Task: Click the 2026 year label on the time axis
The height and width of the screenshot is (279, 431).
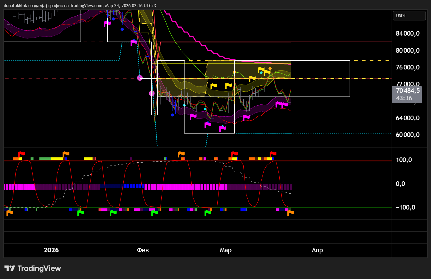Action: (x=51, y=250)
